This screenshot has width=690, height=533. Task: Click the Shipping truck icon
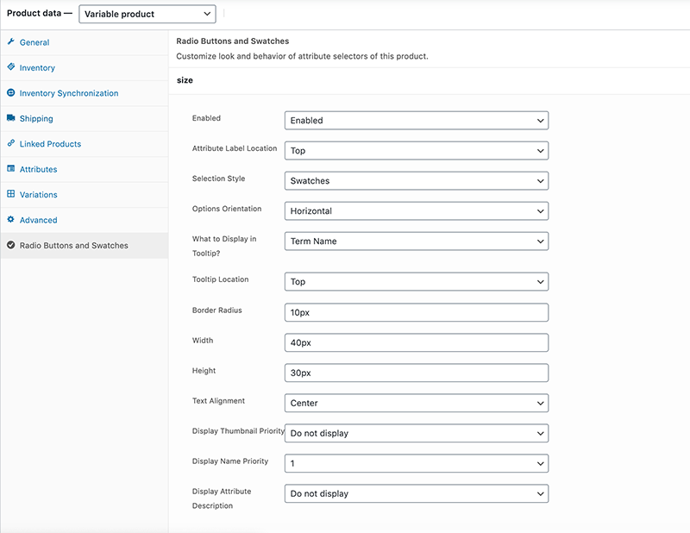(x=11, y=118)
